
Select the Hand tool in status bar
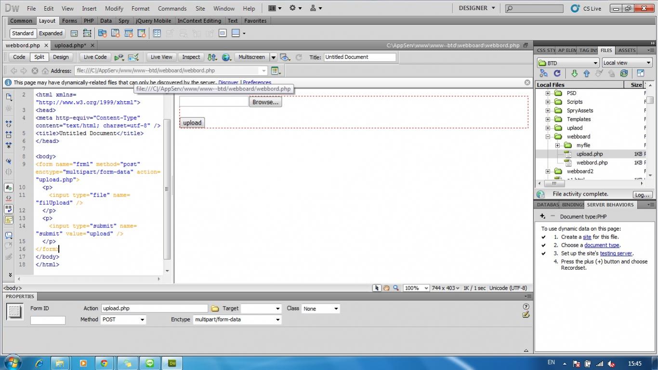click(386, 288)
